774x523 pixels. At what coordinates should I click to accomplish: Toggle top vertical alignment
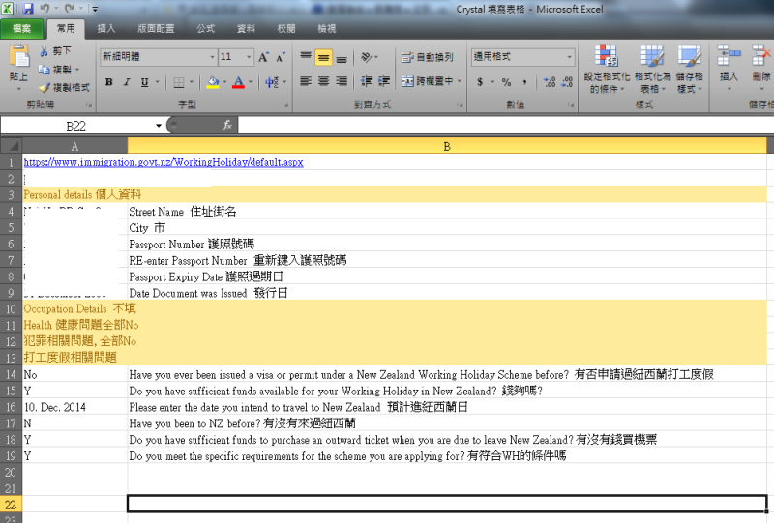[306, 57]
